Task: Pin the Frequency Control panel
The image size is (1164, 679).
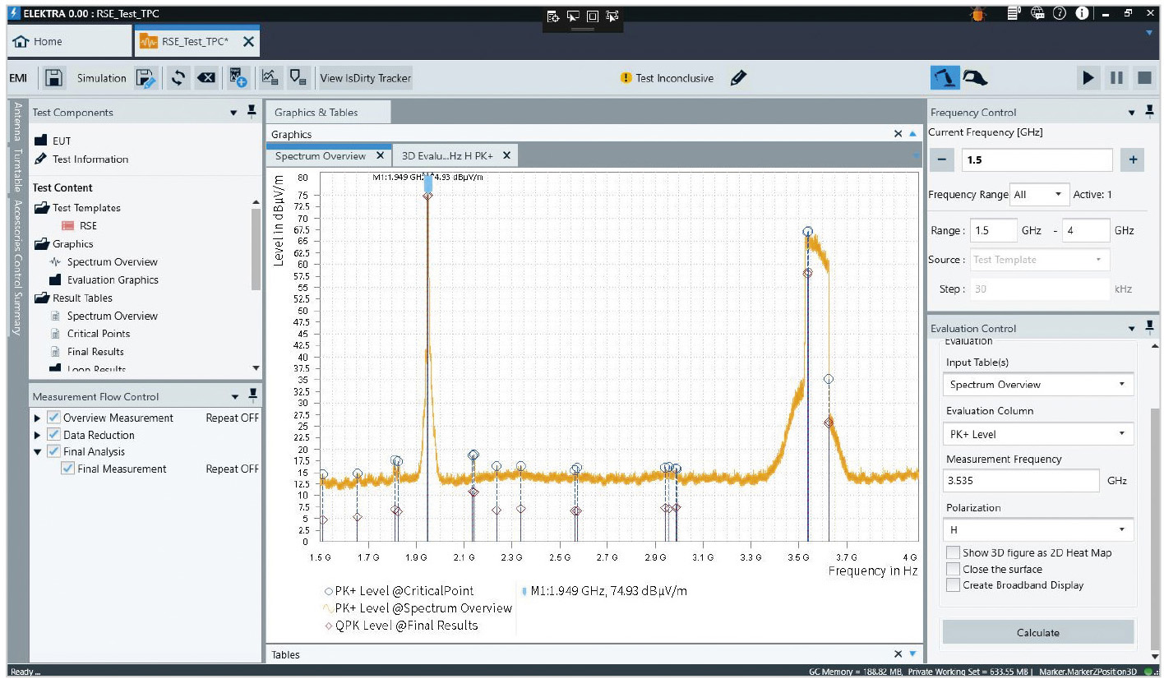Action: [1148, 112]
